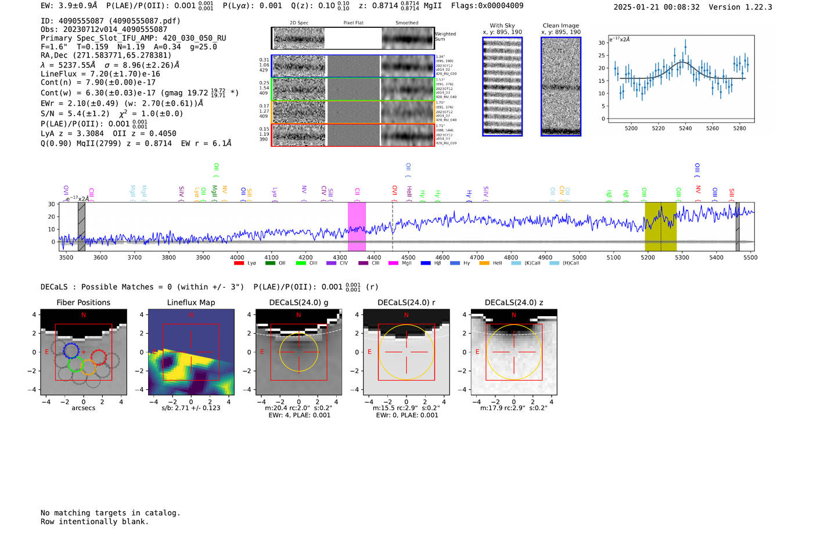
Task: Click the Q(0.90) MgII(2799) line
Action: click(136, 143)
